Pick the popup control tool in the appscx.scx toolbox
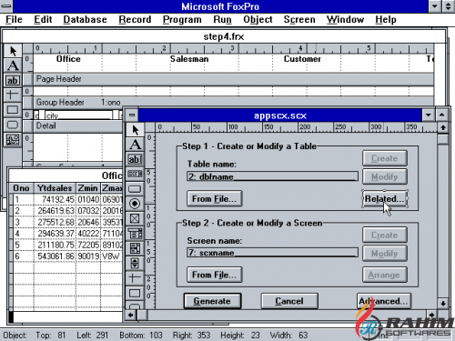This screenshot has height=341, width=455. tap(135, 233)
